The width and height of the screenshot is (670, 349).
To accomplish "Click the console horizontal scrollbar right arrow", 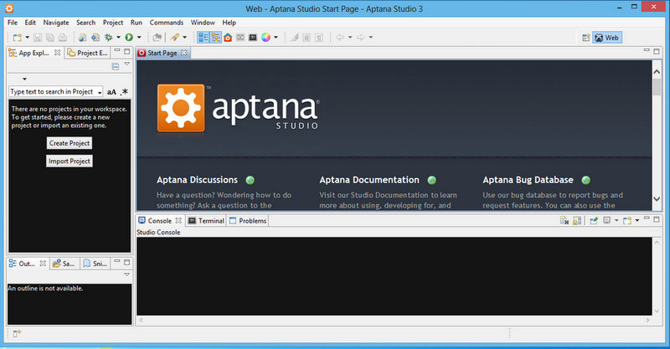I will click(x=647, y=320).
